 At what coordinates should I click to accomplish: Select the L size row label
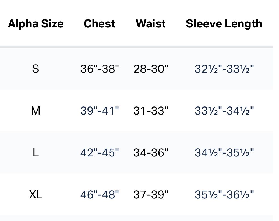point(36,153)
